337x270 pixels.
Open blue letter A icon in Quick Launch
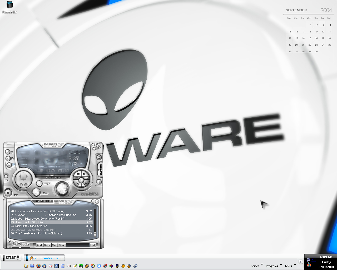[x=57, y=266]
